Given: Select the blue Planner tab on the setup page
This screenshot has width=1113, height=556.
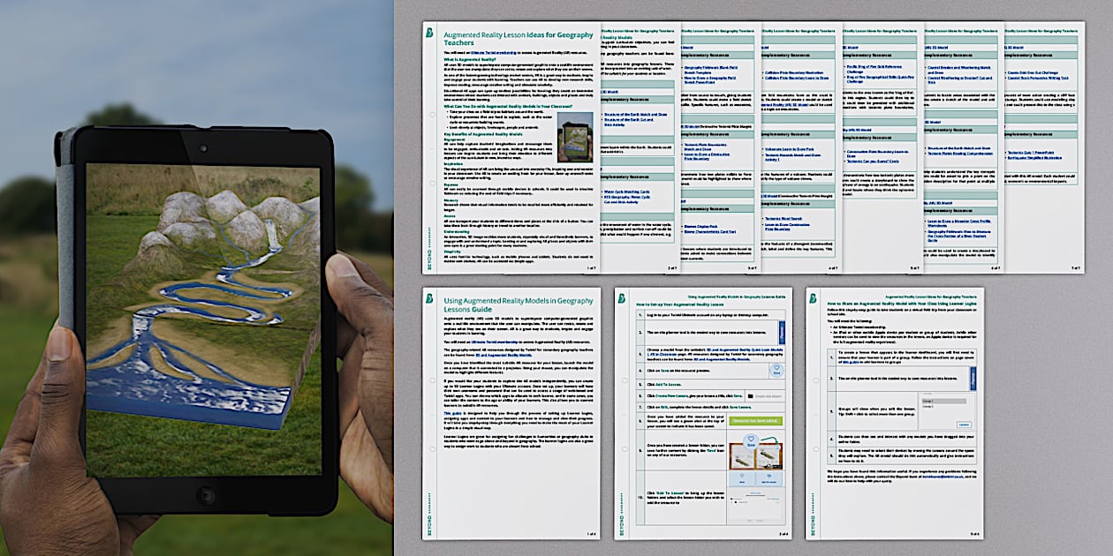Looking at the screenshot, I should click(780, 334).
